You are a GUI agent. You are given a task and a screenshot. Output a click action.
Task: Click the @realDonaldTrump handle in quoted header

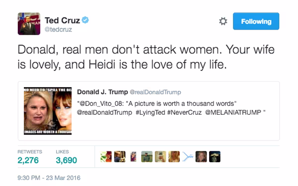(155, 92)
